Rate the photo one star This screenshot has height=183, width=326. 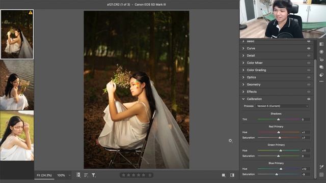pyautogui.click(x=123, y=175)
